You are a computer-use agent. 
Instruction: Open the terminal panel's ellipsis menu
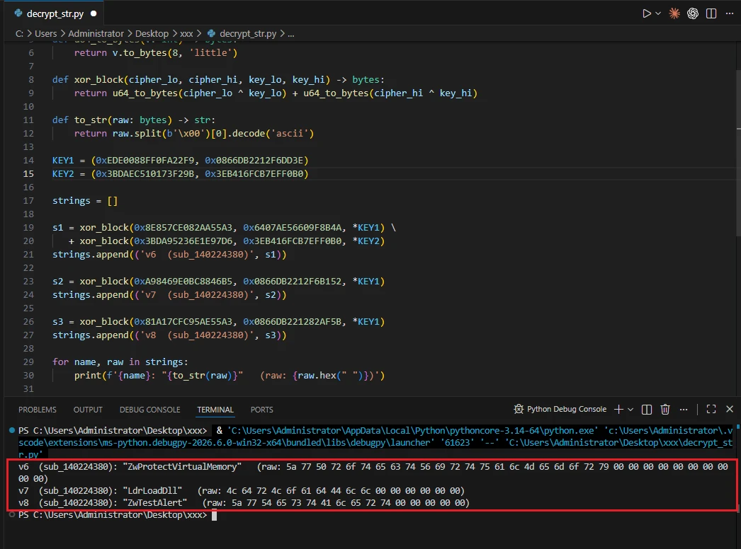[x=684, y=409]
